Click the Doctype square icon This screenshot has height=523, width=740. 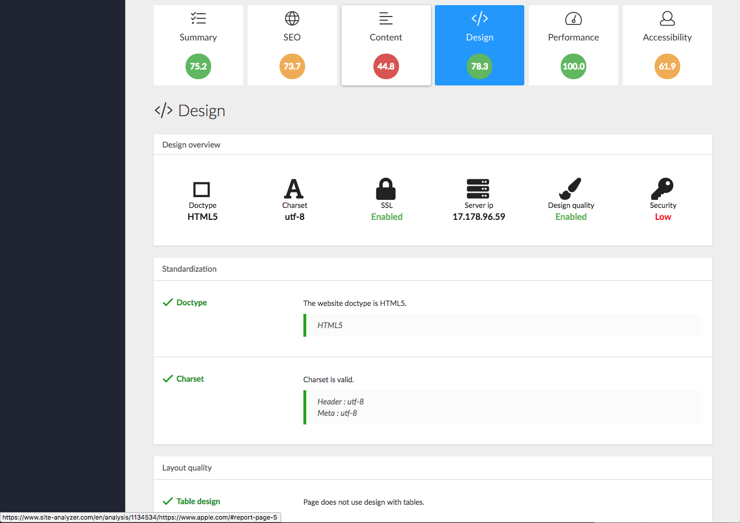tap(202, 189)
